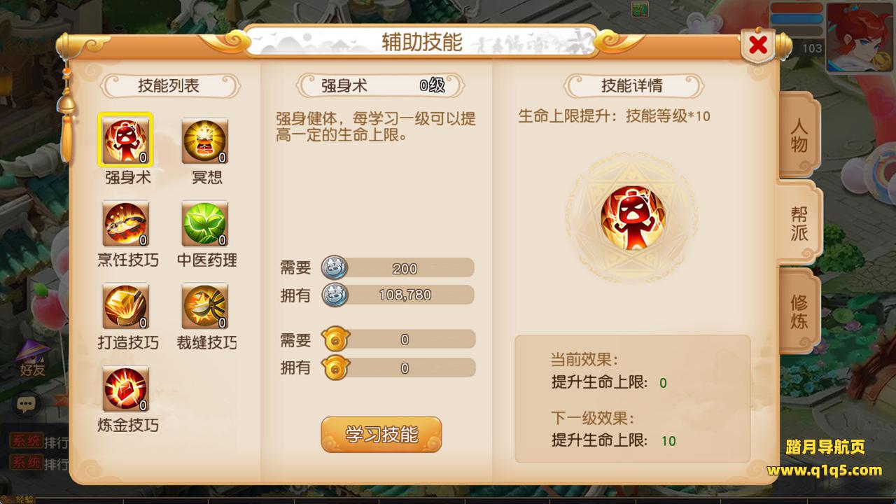
Task: Pick the 打造技巧 forging skill icon
Action: tap(126, 307)
